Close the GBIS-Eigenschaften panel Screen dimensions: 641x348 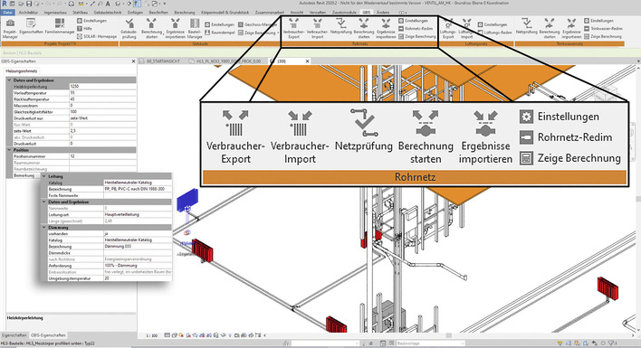[133, 61]
